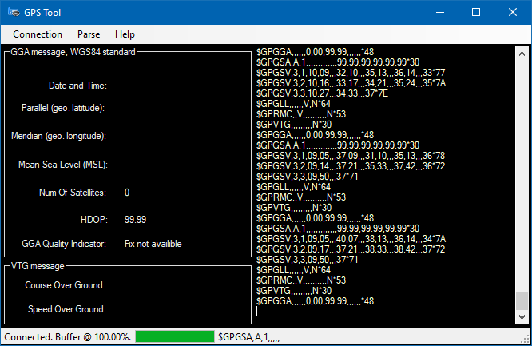The width and height of the screenshot is (532, 346).
Task: Click the status text 'Connected. Buffer @ 100.00%.'
Action: point(68,337)
